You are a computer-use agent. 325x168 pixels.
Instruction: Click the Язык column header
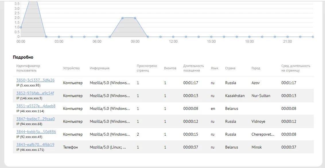(x=214, y=68)
